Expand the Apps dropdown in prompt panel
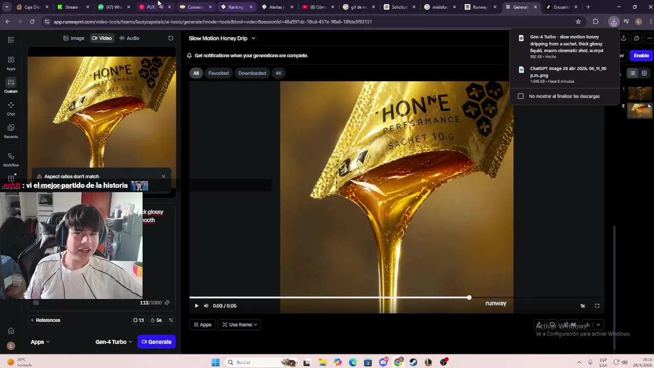654x368 pixels. tap(40, 342)
